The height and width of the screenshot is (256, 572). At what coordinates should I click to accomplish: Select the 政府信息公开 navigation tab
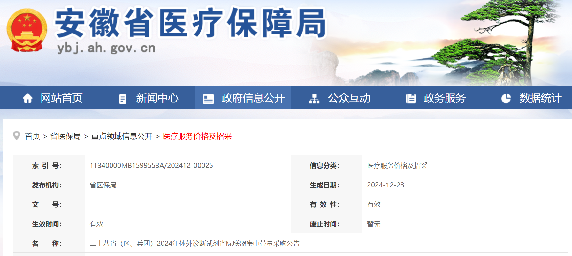click(x=253, y=98)
